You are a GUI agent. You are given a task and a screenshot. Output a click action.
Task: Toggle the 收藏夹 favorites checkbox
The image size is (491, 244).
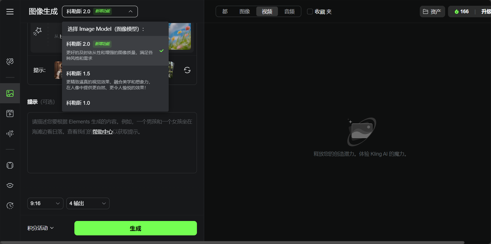pyautogui.click(x=310, y=12)
